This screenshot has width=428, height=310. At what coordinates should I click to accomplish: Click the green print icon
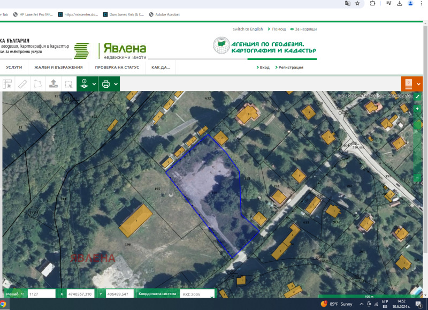pyautogui.click(x=106, y=84)
